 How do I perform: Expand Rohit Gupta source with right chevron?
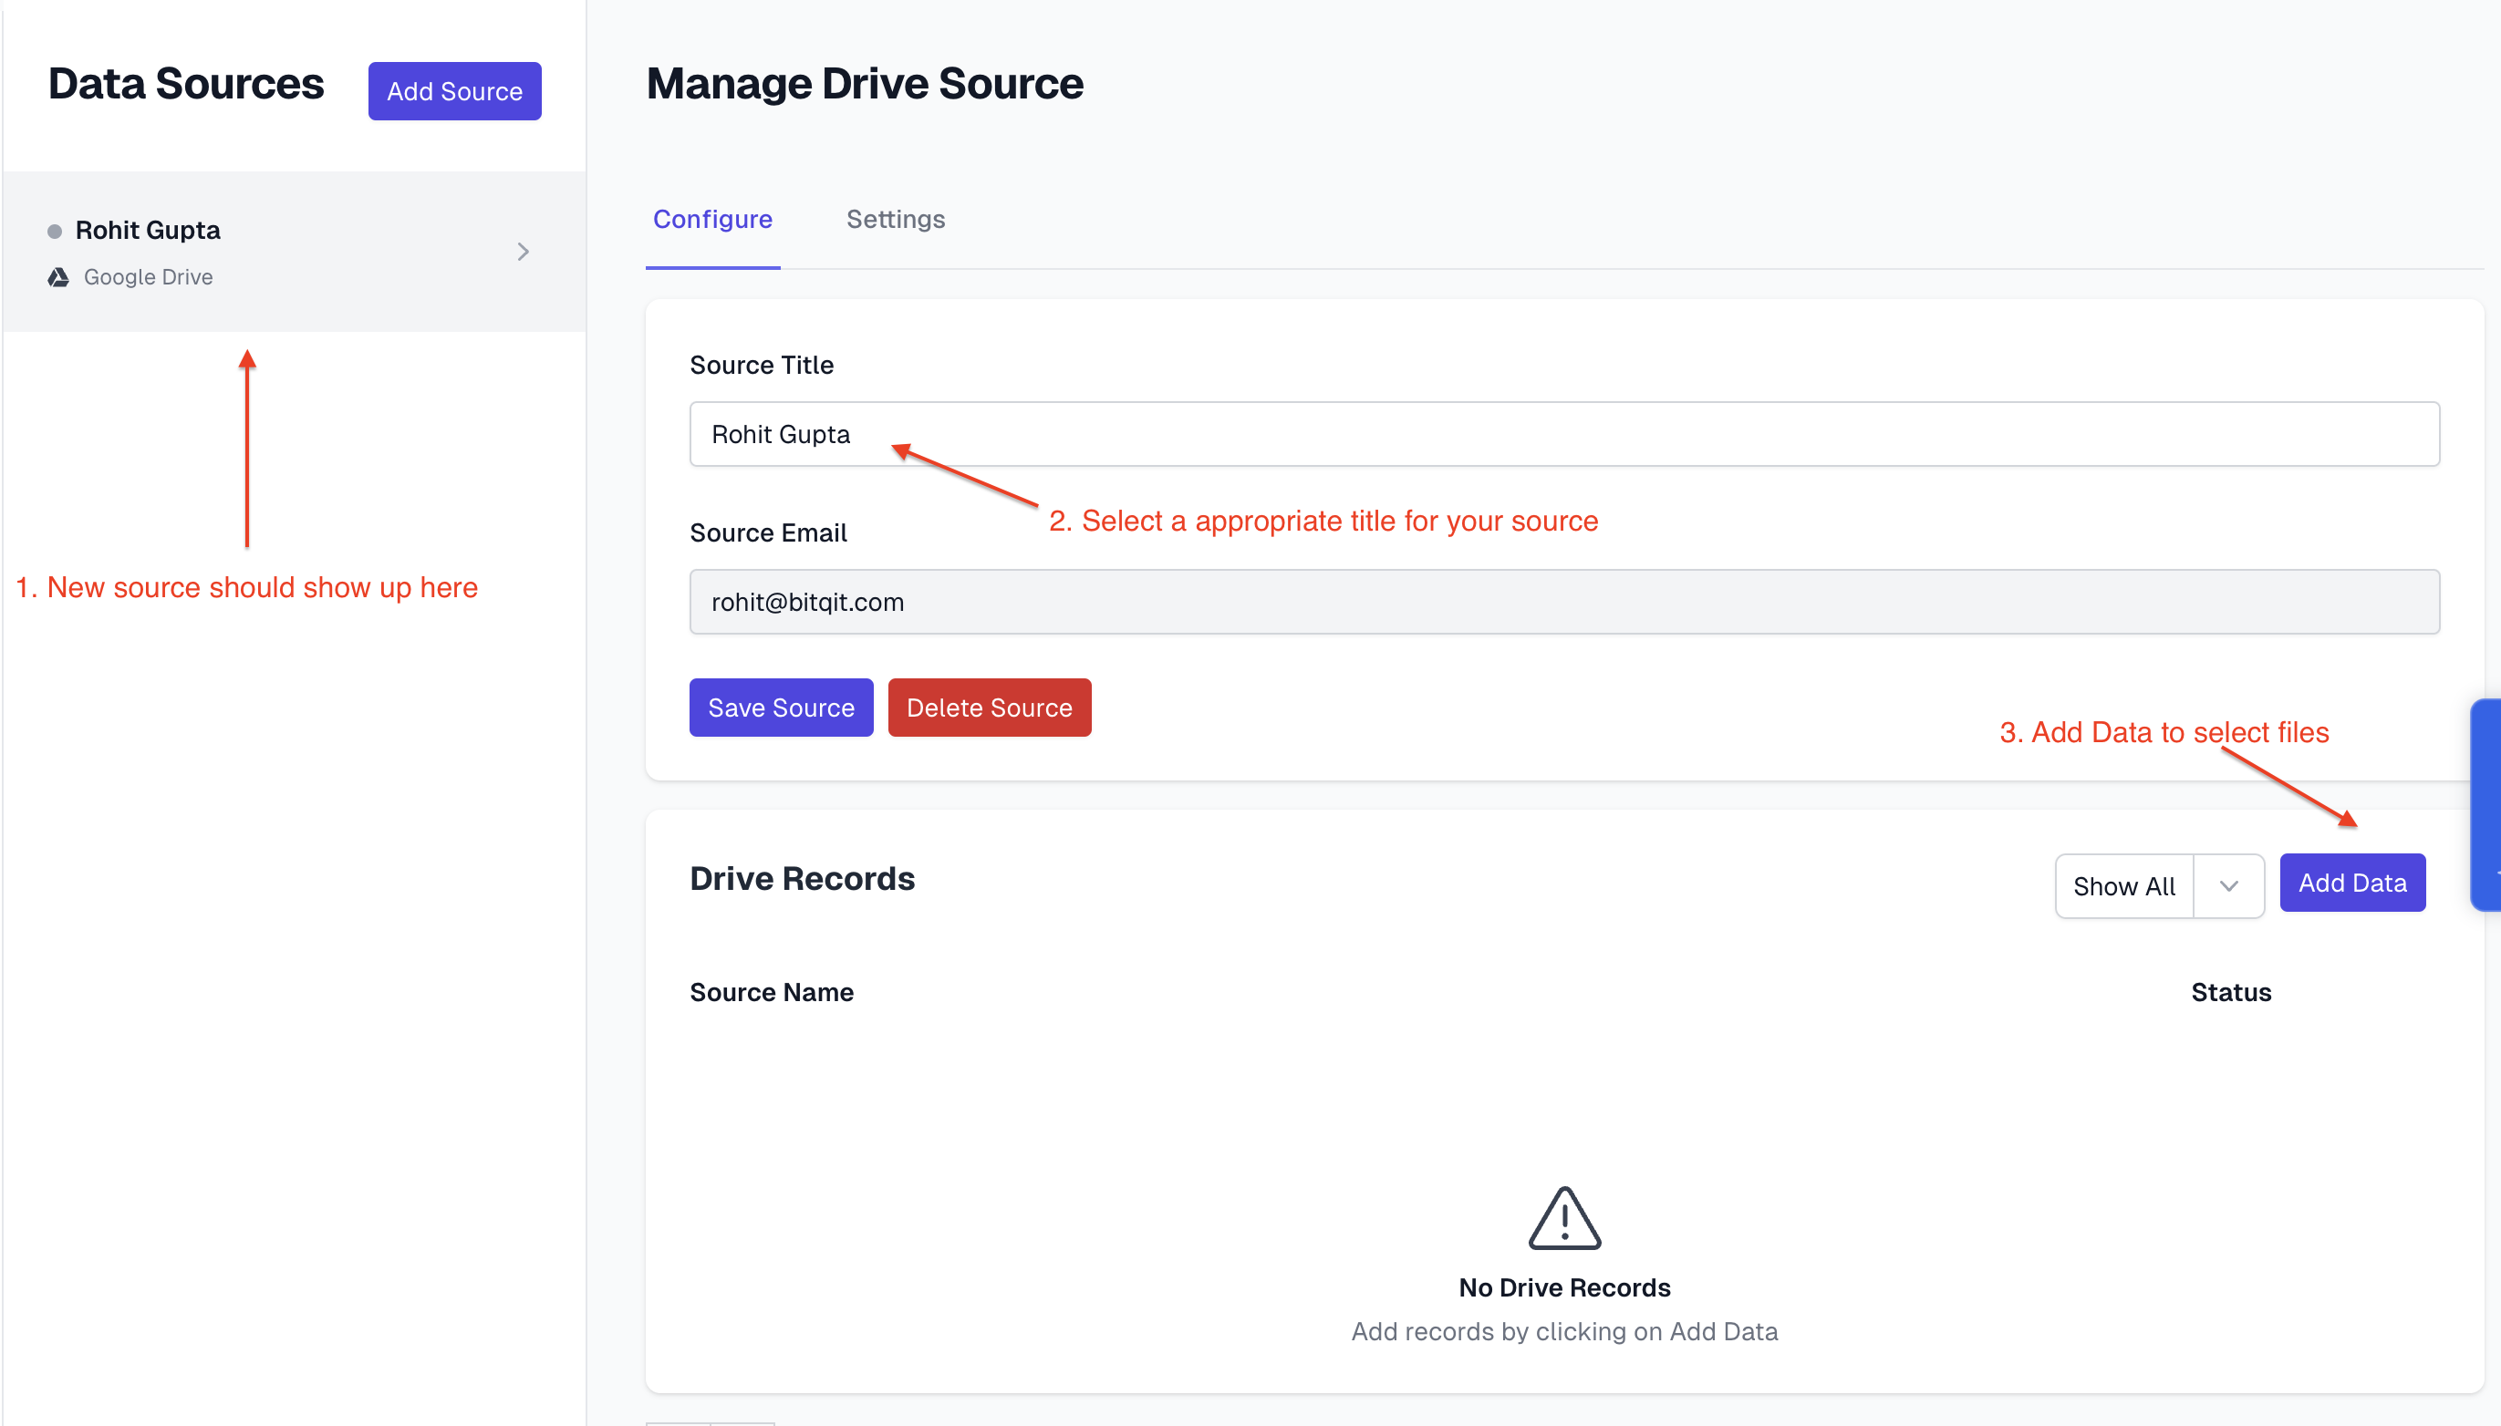click(x=524, y=252)
